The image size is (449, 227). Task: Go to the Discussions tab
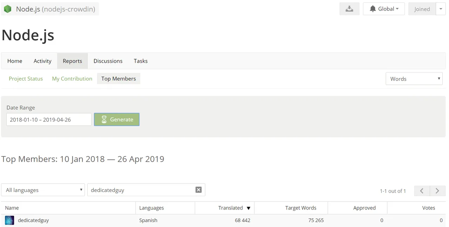[108, 61]
